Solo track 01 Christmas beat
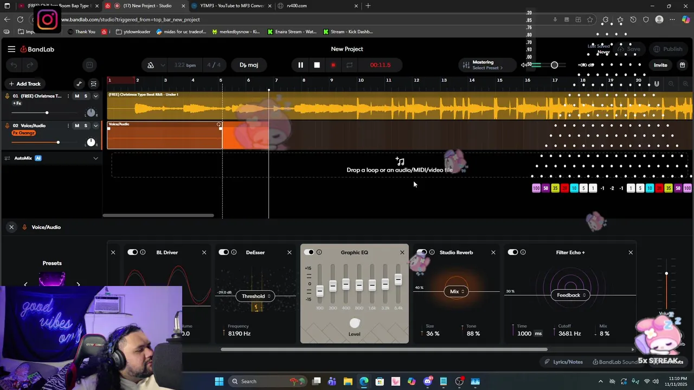The image size is (694, 390). click(85, 96)
